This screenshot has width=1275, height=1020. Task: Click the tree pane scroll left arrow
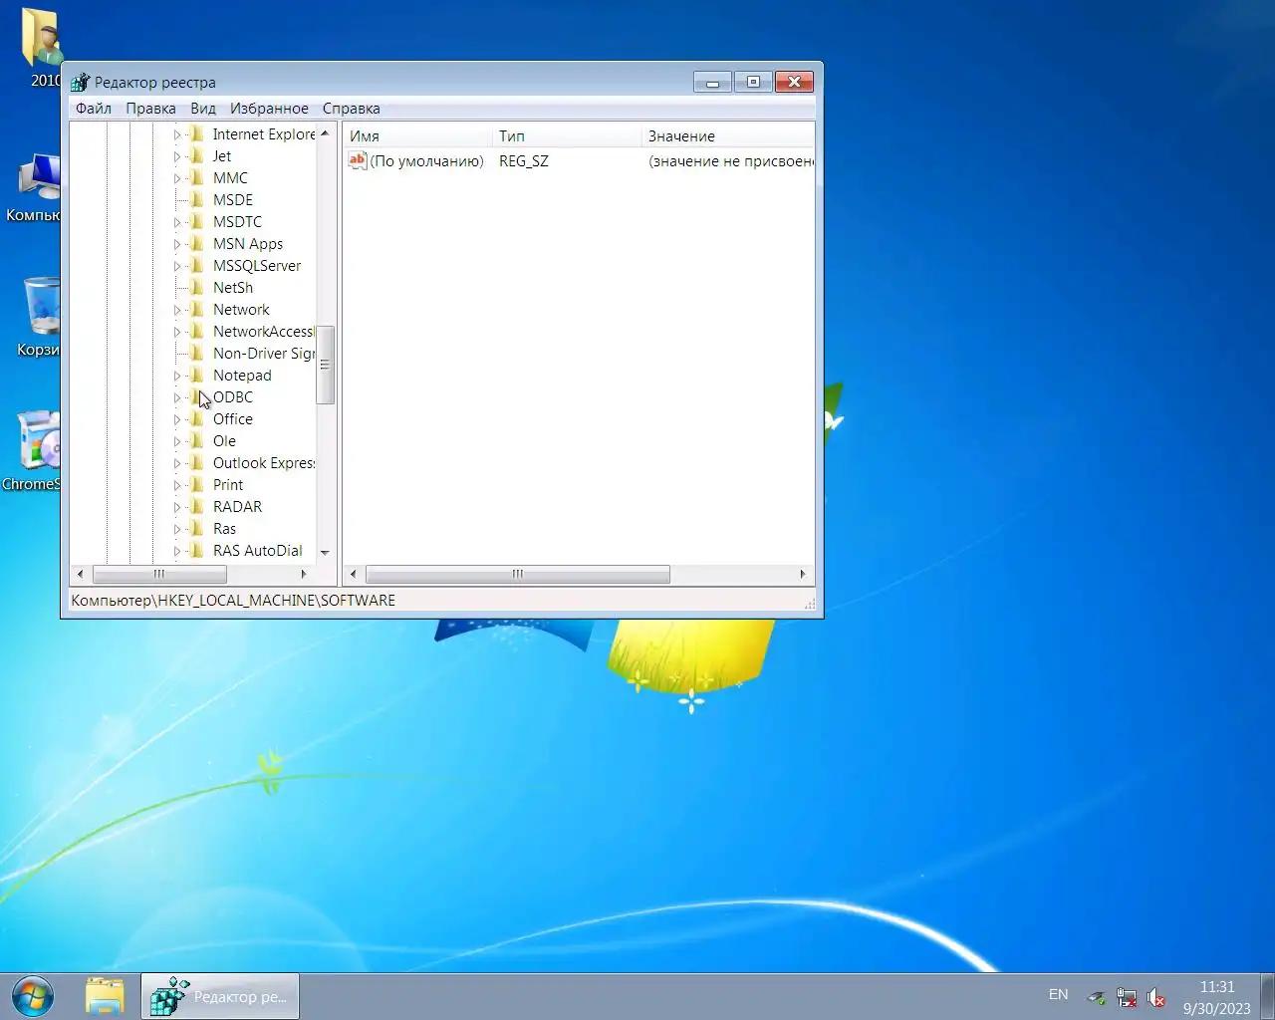tap(80, 574)
